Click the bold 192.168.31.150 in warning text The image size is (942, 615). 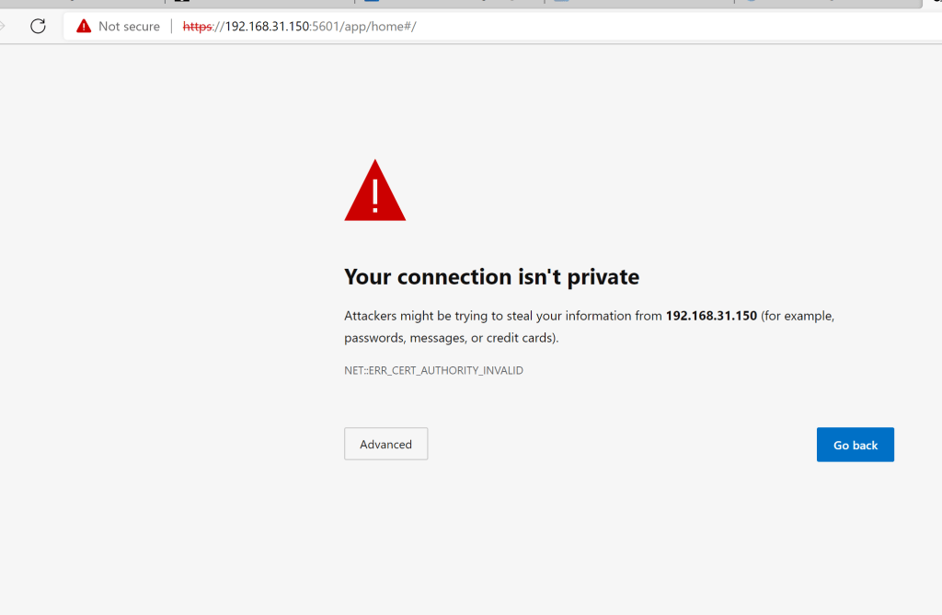711,316
